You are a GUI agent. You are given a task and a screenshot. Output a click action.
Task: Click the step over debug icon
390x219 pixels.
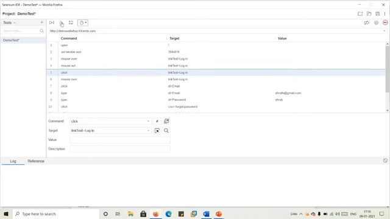click(71, 23)
